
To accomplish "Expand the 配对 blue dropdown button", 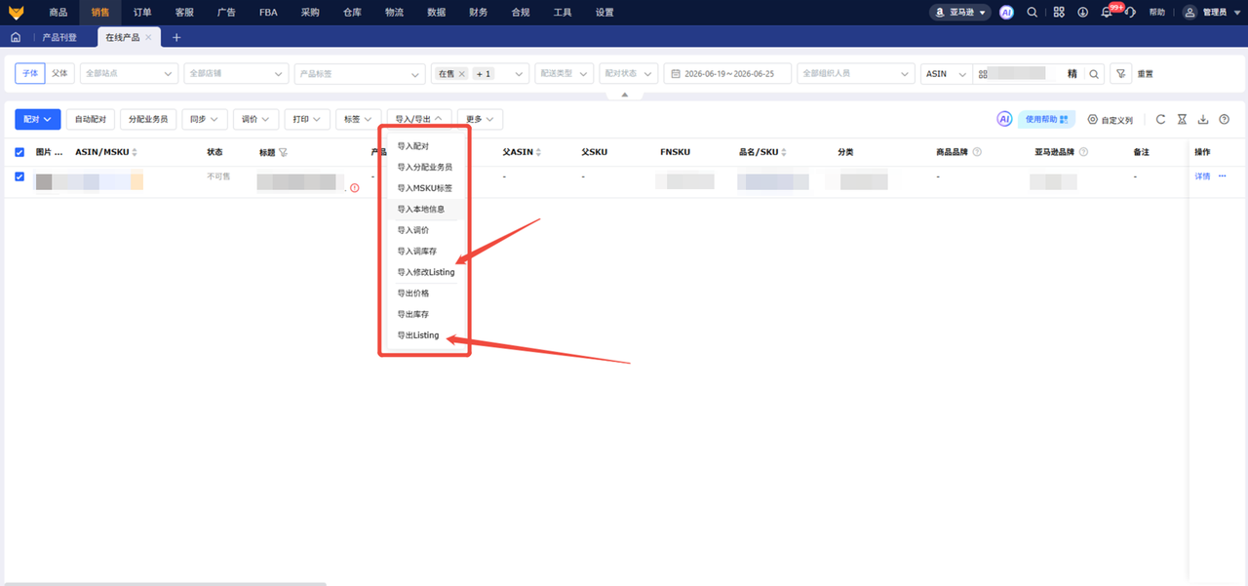I will [x=38, y=119].
